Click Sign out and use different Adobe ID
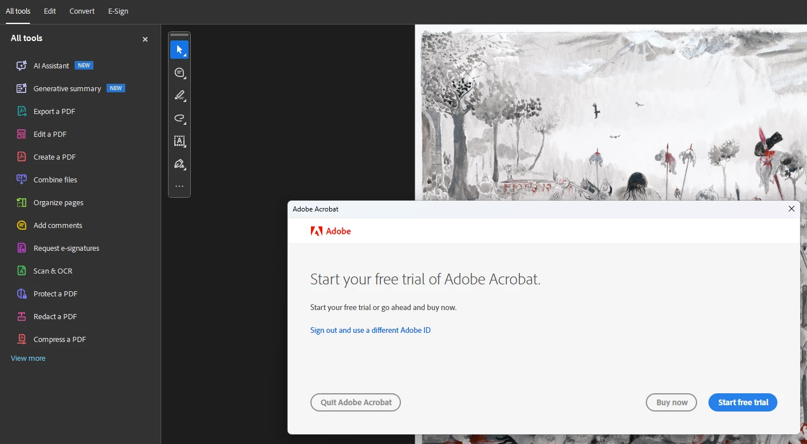807x444 pixels. tap(370, 330)
